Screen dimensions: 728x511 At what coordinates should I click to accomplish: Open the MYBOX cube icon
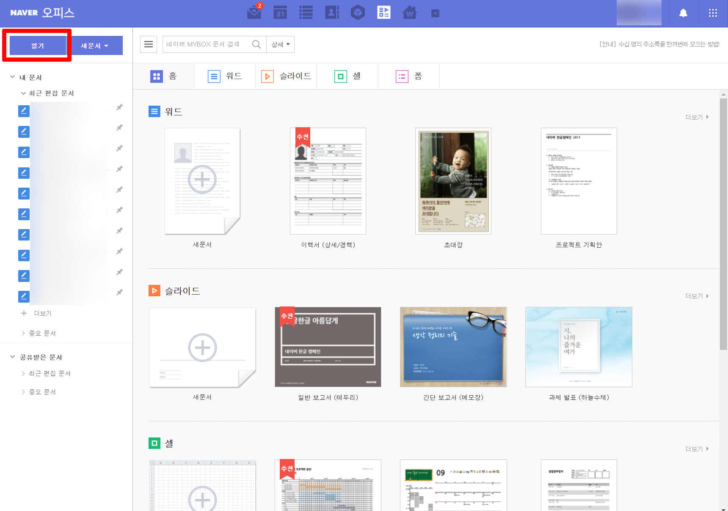coord(358,12)
